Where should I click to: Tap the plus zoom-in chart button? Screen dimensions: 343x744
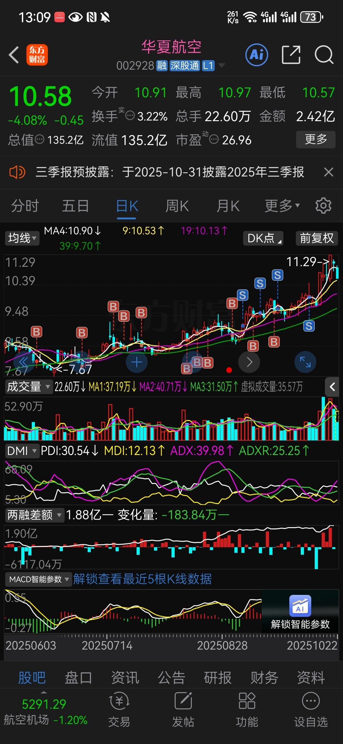tap(137, 362)
